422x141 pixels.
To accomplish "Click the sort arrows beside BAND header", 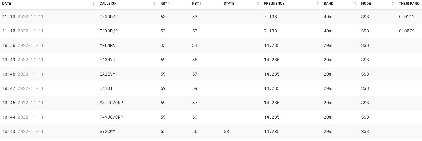I will (x=355, y=4).
